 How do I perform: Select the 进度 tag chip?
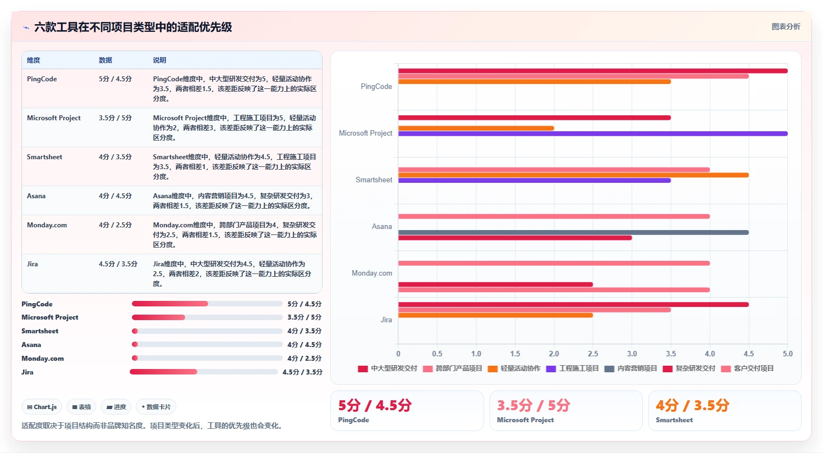click(x=116, y=407)
